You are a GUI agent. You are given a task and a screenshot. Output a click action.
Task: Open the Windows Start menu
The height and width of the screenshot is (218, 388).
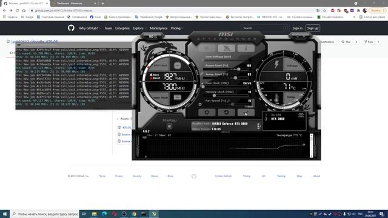[x=5, y=214]
